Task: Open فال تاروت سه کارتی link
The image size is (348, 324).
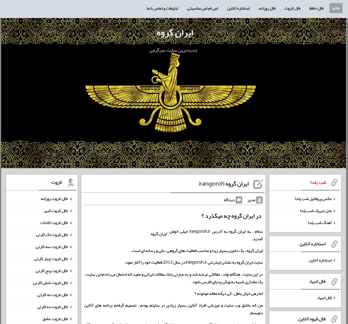Action: pos(52,247)
